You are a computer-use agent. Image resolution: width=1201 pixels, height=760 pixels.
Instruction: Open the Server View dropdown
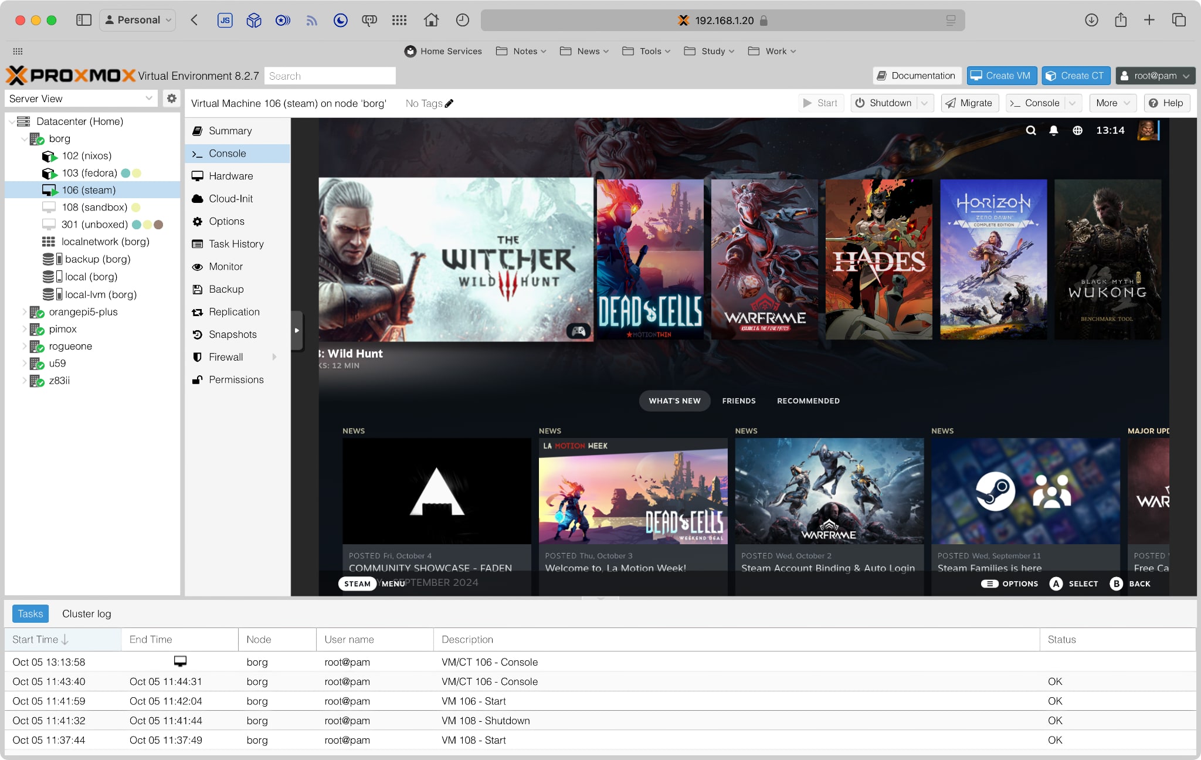[81, 99]
